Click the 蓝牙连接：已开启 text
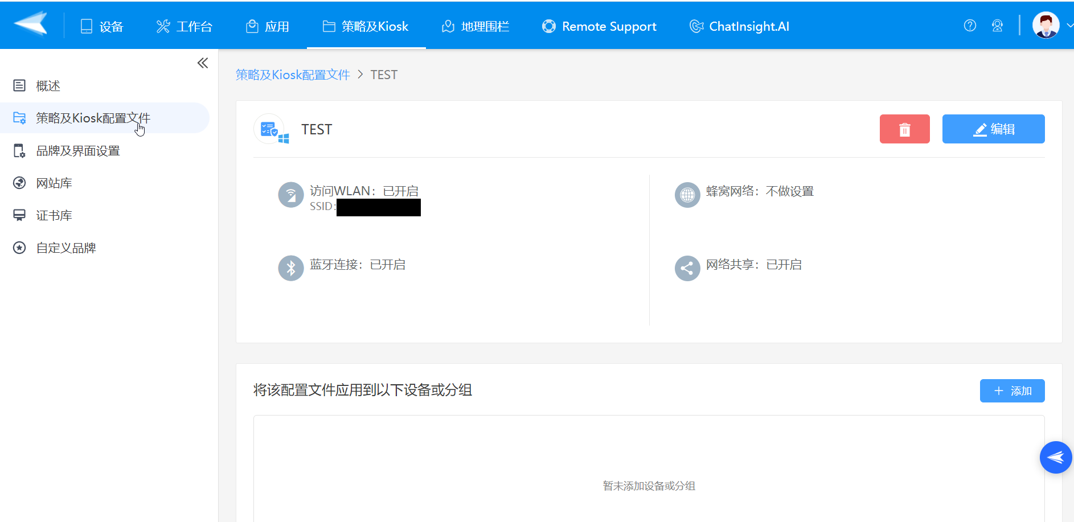This screenshot has height=522, width=1074. point(358,265)
